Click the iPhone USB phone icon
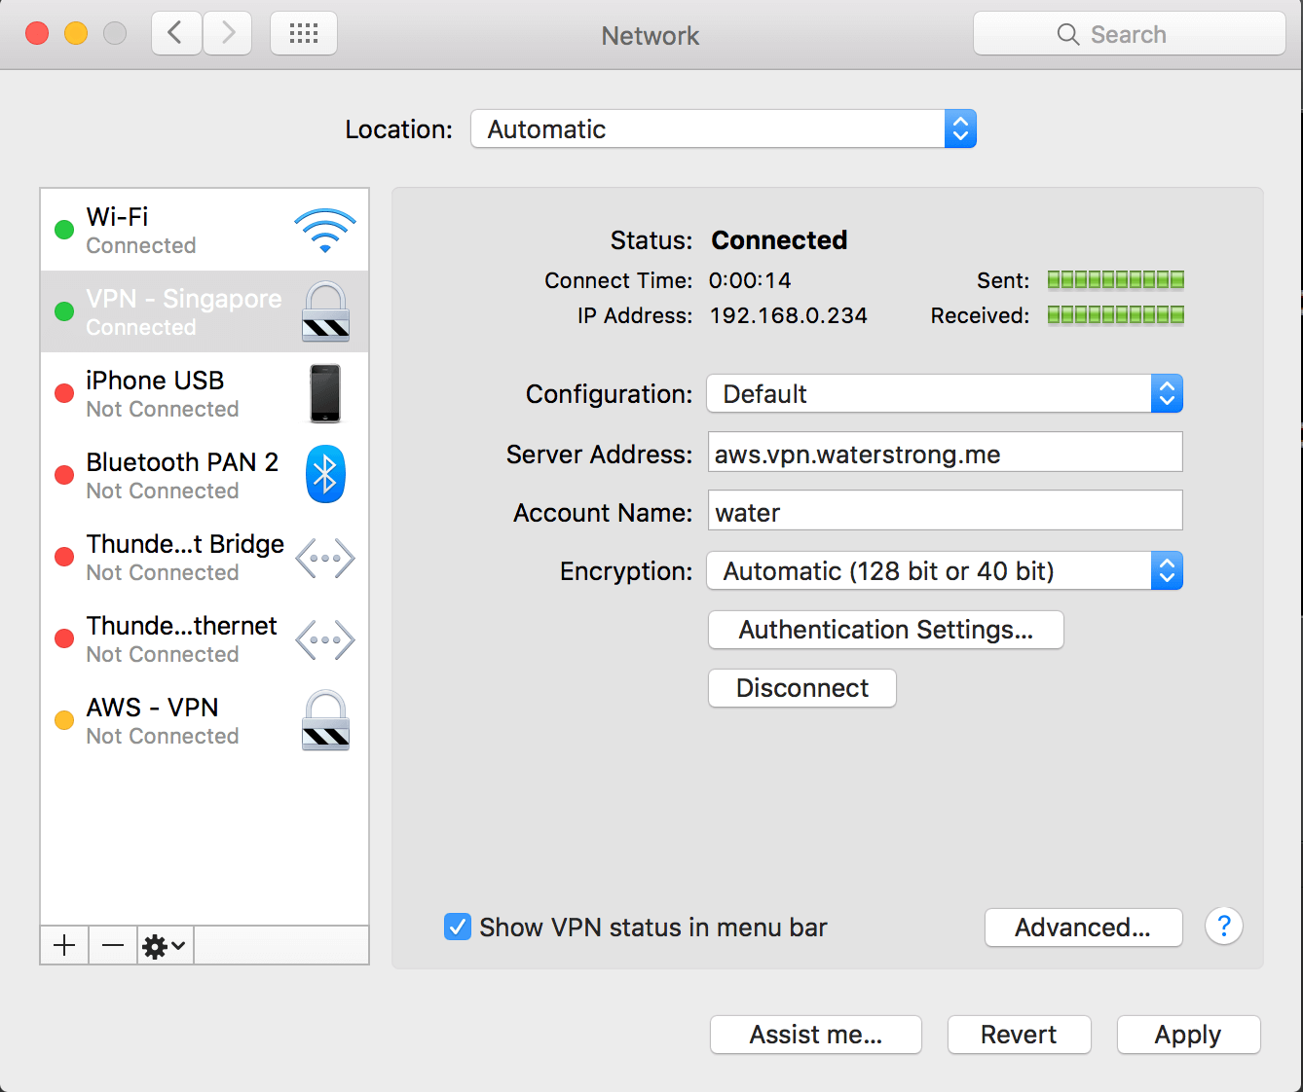This screenshot has height=1092, width=1303. click(325, 393)
